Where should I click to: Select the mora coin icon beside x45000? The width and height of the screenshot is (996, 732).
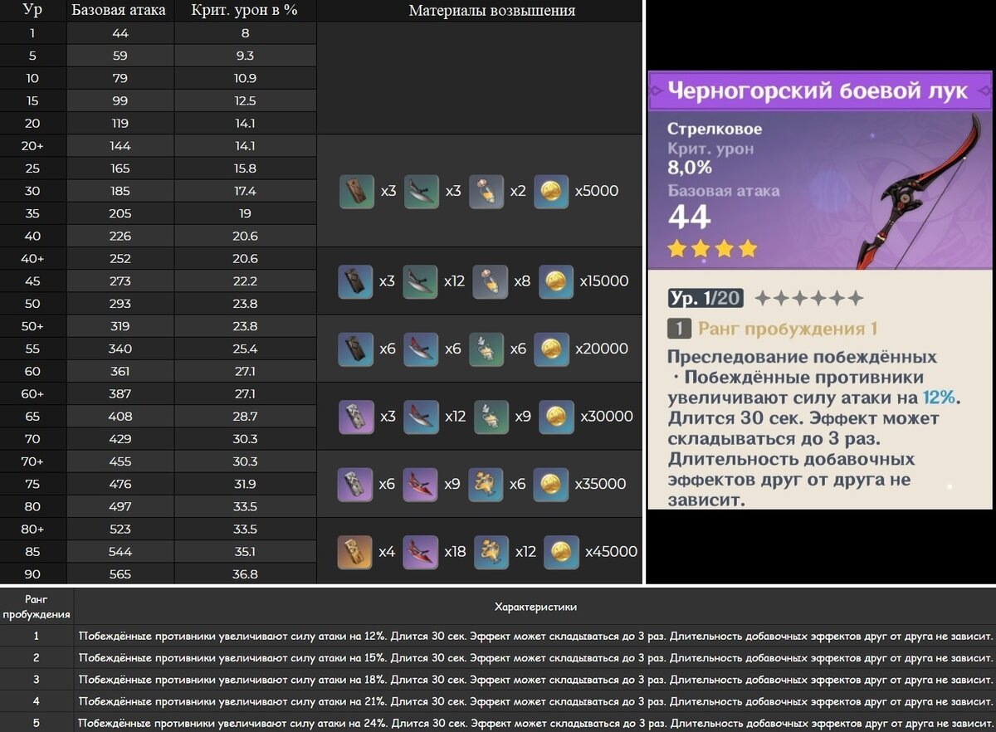pyautogui.click(x=561, y=552)
